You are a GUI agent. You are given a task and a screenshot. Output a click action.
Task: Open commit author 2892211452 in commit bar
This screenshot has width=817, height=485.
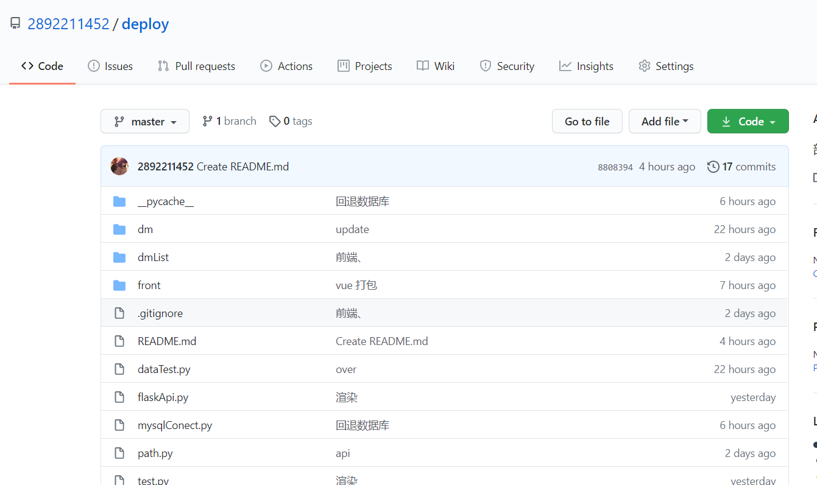[x=166, y=167]
